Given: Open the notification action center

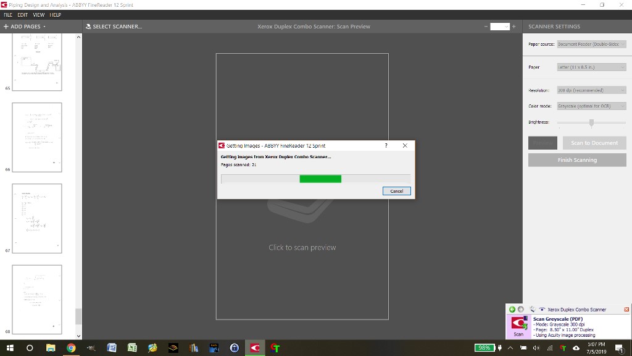Looking at the screenshot, I should click(x=620, y=349).
